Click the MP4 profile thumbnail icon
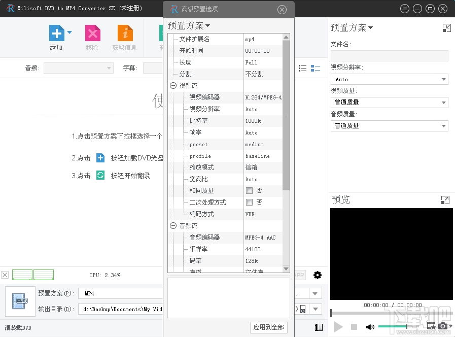This screenshot has width=455, height=337. pos(20,301)
